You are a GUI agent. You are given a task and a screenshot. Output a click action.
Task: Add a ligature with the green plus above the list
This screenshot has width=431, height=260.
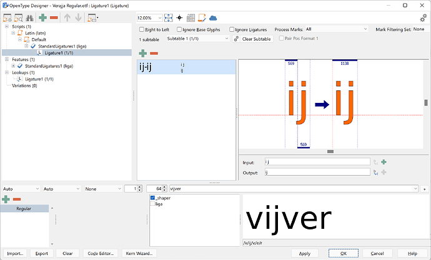click(x=143, y=53)
